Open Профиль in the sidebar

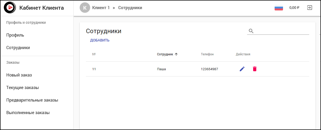tap(15, 35)
